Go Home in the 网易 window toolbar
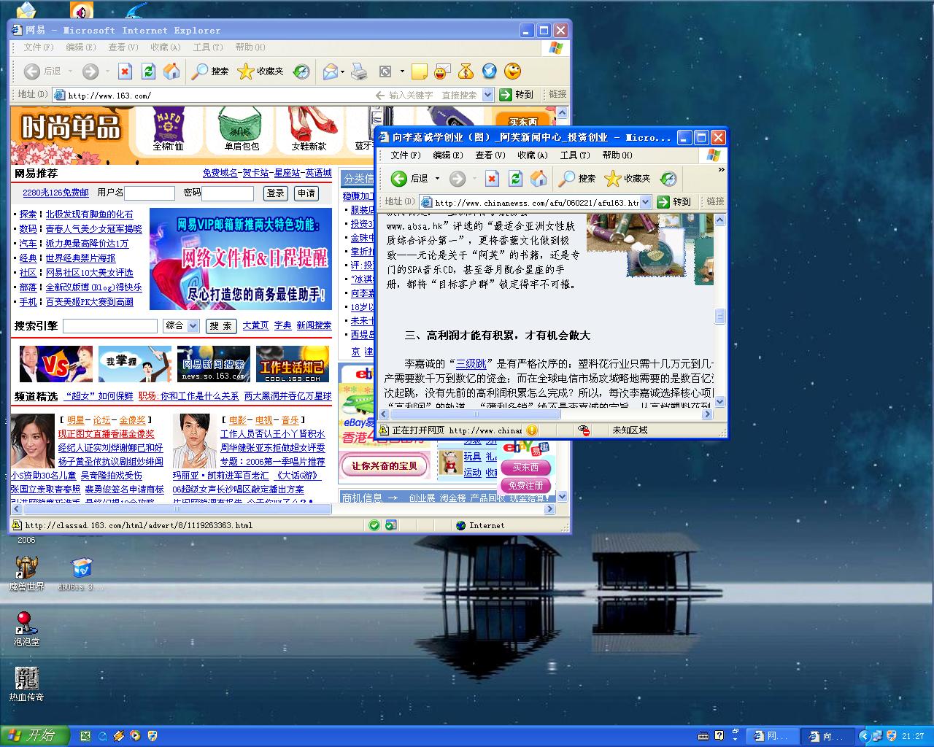Viewport: 934px width, 747px height. (171, 71)
